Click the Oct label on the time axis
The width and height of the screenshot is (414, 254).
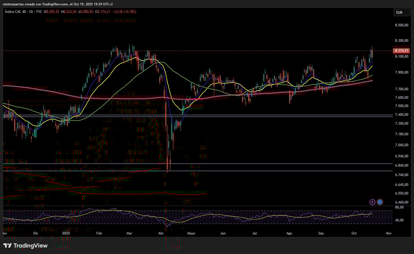point(354,233)
